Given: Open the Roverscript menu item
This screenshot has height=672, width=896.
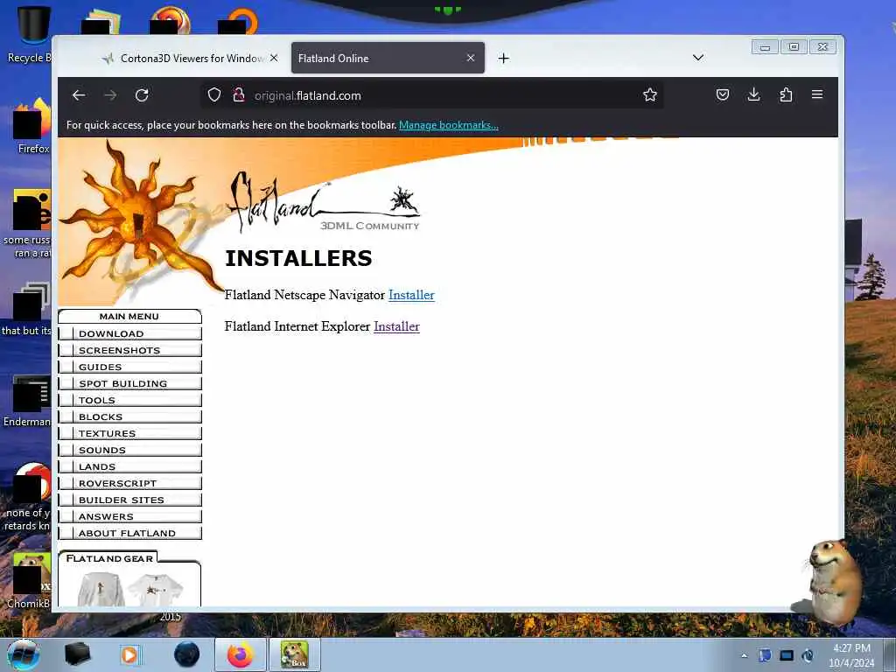Looking at the screenshot, I should [x=129, y=483].
